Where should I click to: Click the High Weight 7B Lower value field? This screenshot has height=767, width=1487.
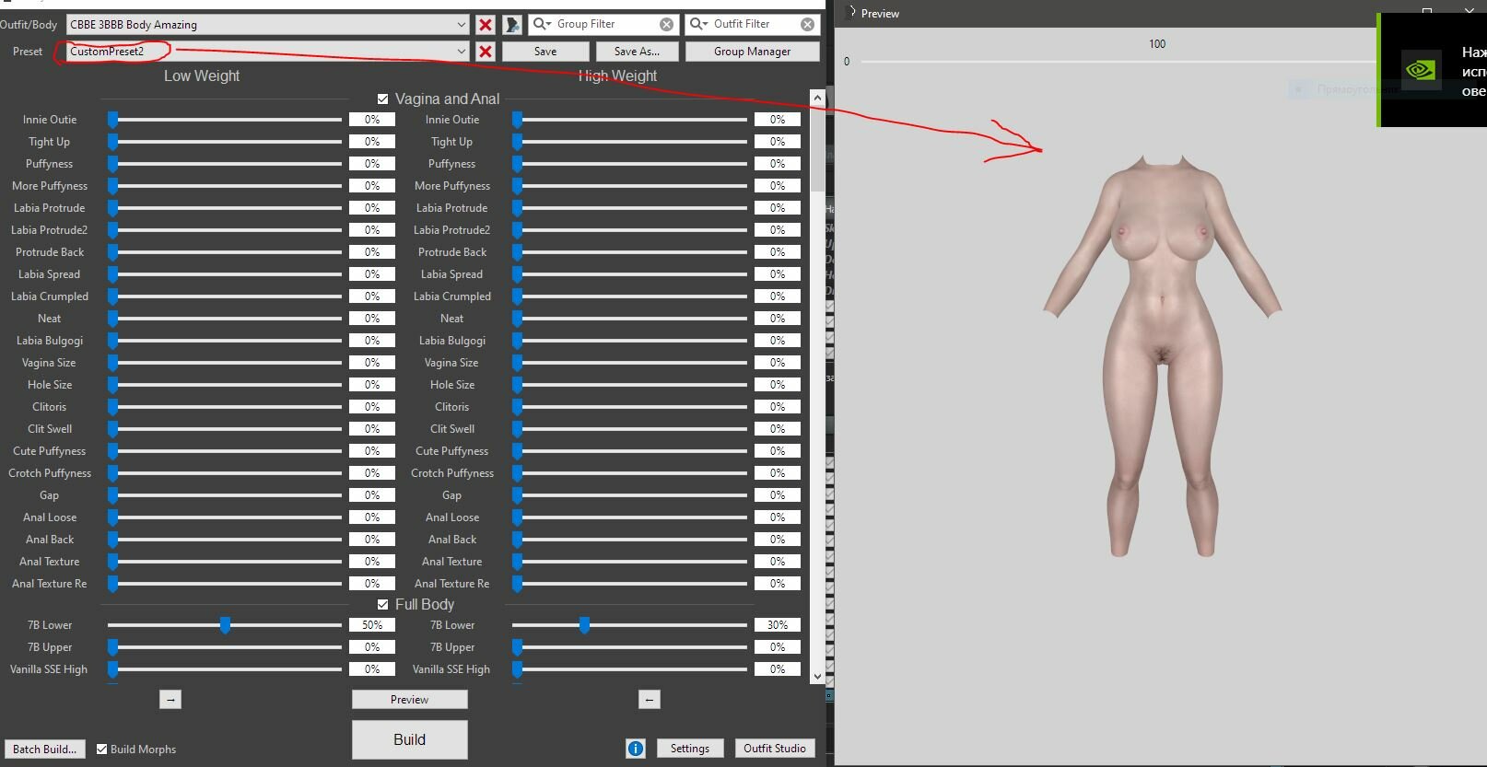(778, 625)
